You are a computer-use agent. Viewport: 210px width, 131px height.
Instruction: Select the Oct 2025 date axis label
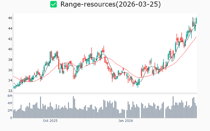click(50, 121)
